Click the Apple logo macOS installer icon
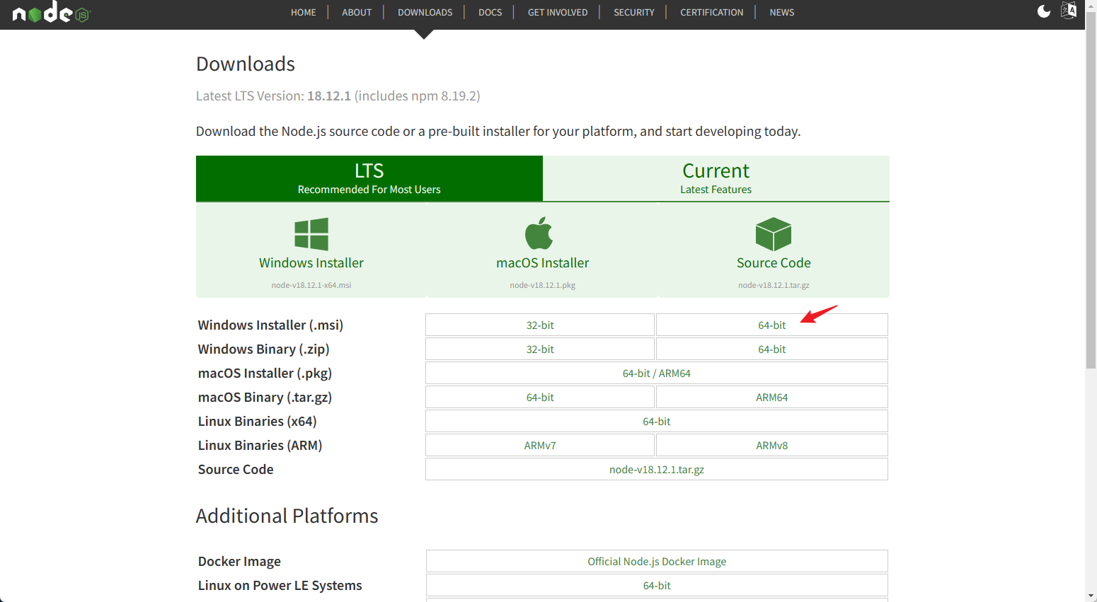Viewport: 1097px width, 602px height. pos(539,233)
